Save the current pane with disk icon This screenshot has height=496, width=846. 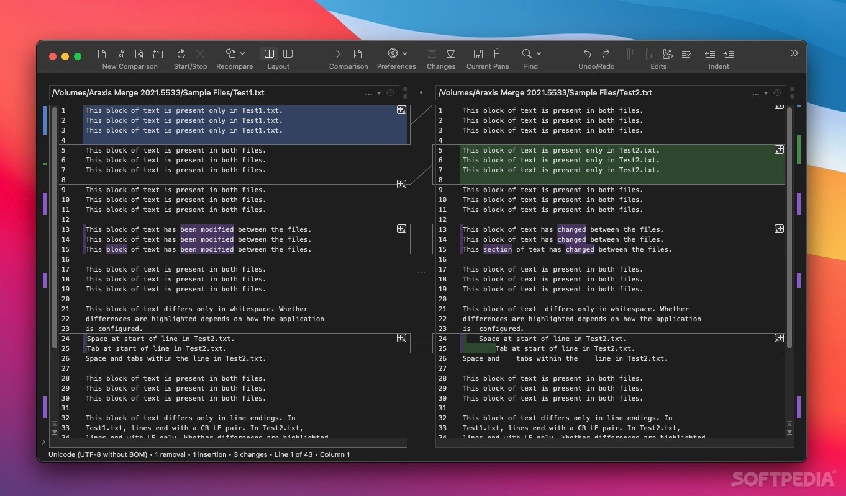point(478,54)
